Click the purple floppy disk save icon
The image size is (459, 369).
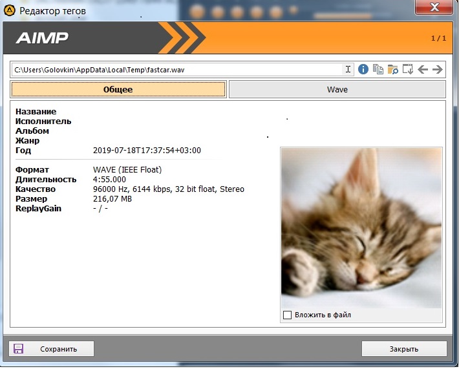click(18, 349)
